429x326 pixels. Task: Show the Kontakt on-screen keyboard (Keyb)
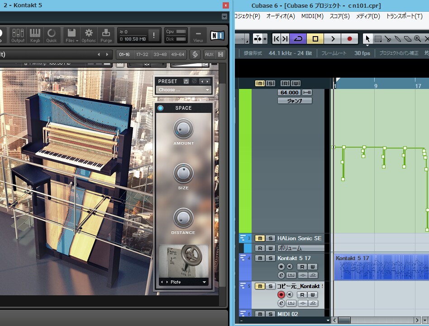point(35,35)
